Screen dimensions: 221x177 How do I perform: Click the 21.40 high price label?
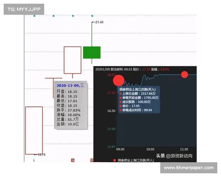[x=99, y=22]
